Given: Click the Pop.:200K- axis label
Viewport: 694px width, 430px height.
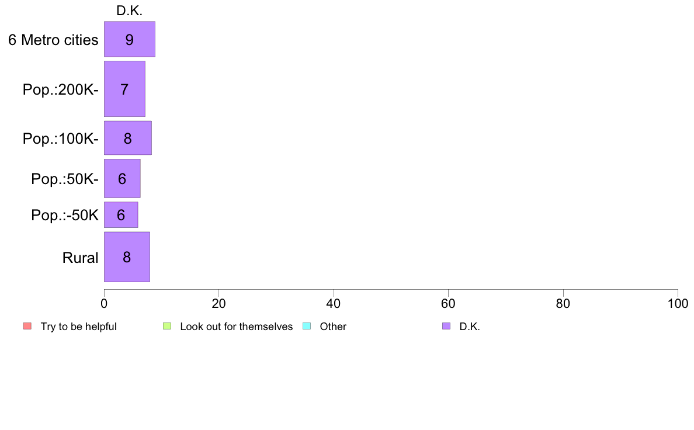Looking at the screenshot, I should (x=61, y=89).
